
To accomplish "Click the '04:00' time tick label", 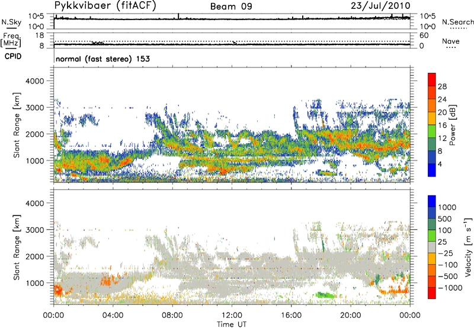I will (113, 316).
